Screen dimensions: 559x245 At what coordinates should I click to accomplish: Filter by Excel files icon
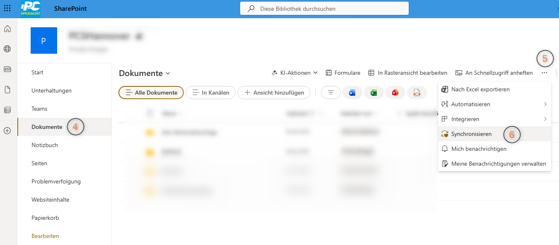(374, 93)
